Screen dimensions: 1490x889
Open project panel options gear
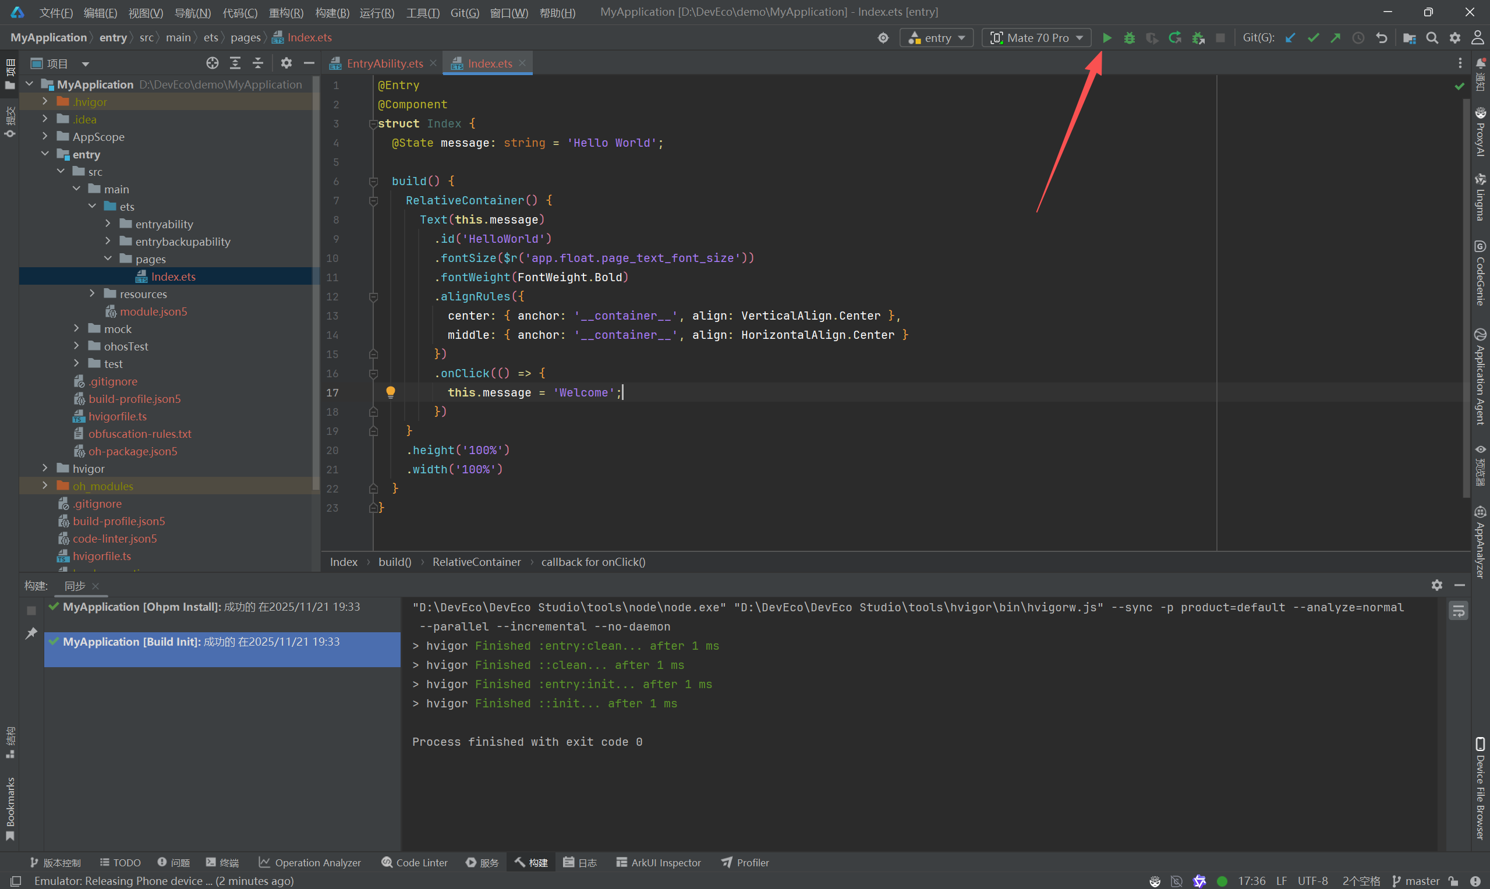point(286,63)
